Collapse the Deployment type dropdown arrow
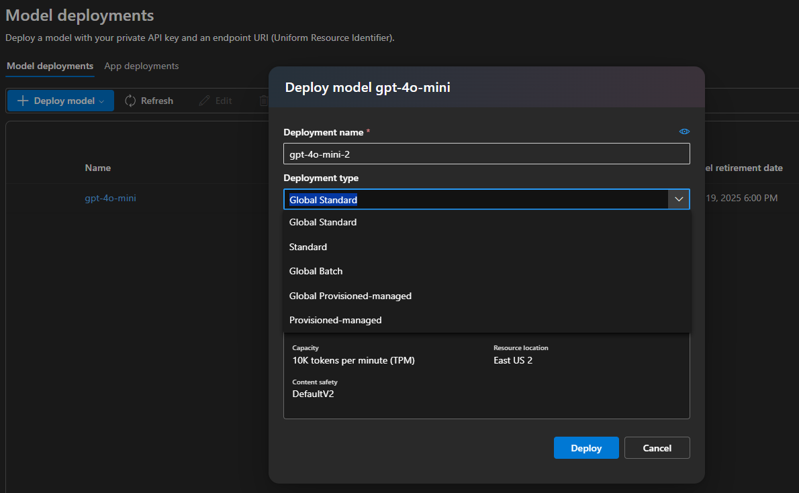799x493 pixels. [679, 199]
